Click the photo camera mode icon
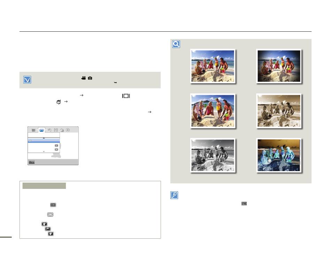Image resolution: width=331 pixels, height=253 pixels. (x=90, y=78)
